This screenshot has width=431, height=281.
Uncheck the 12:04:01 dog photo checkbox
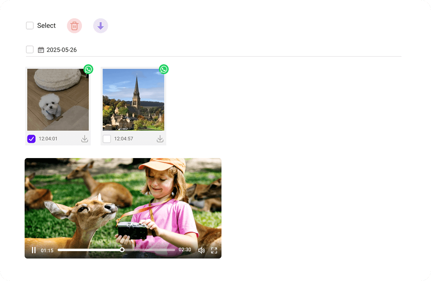31,139
